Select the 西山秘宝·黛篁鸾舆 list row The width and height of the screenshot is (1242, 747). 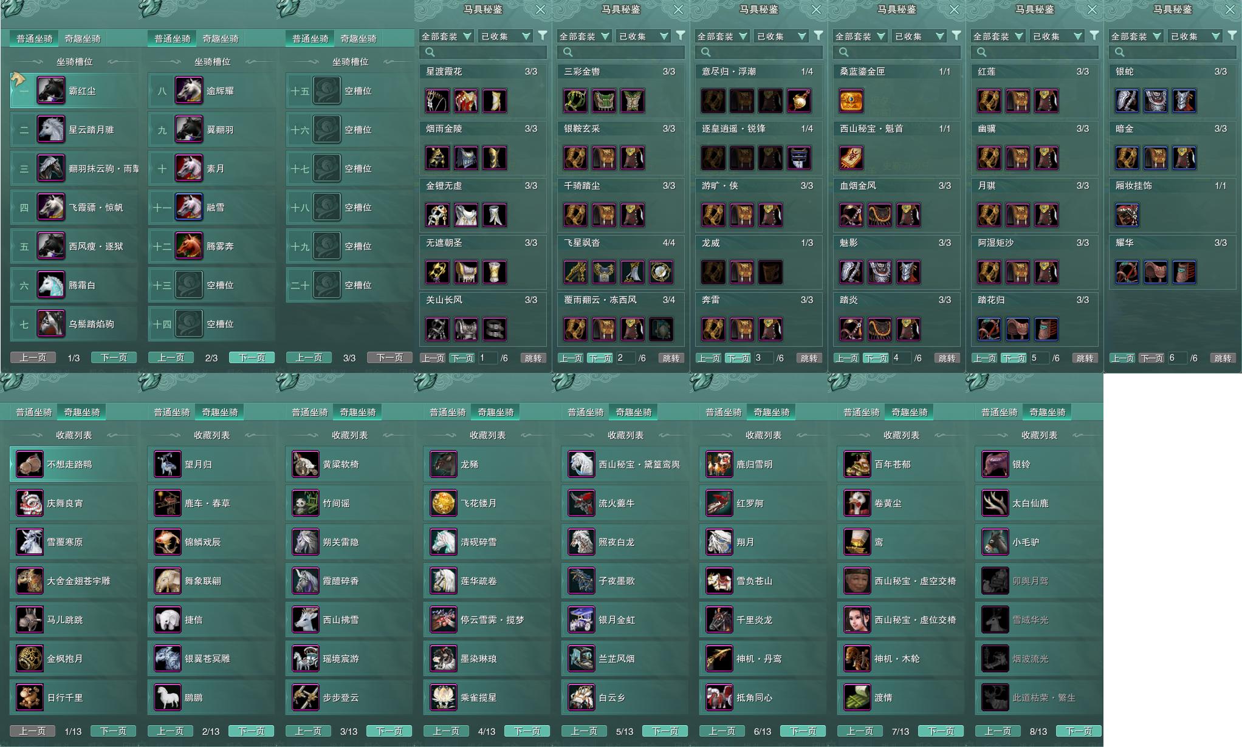pyautogui.click(x=625, y=464)
